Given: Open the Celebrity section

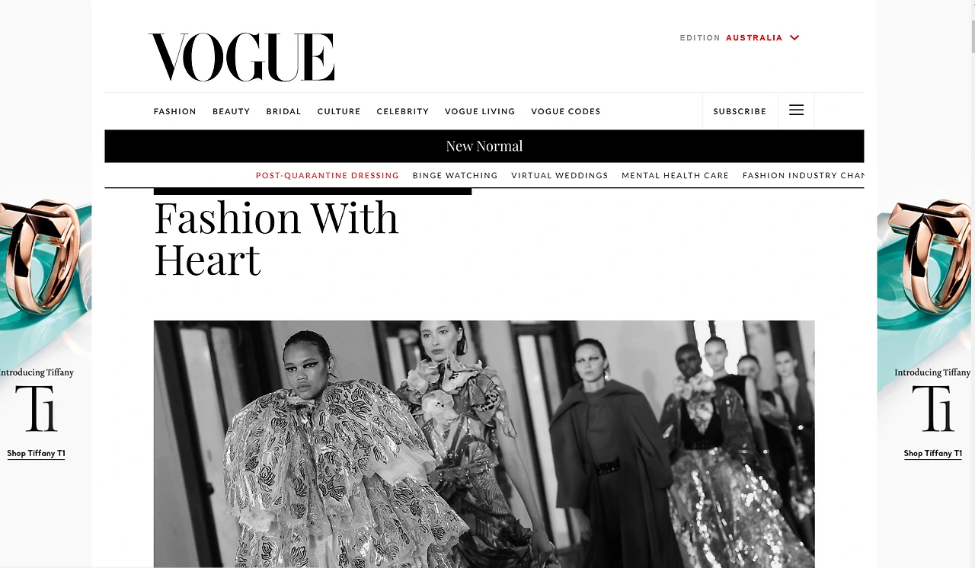Looking at the screenshot, I should tap(402, 111).
